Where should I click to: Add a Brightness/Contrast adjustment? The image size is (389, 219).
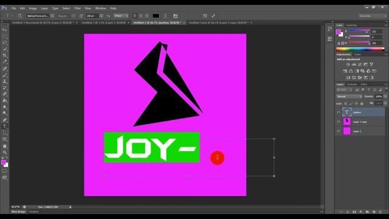click(x=348, y=64)
